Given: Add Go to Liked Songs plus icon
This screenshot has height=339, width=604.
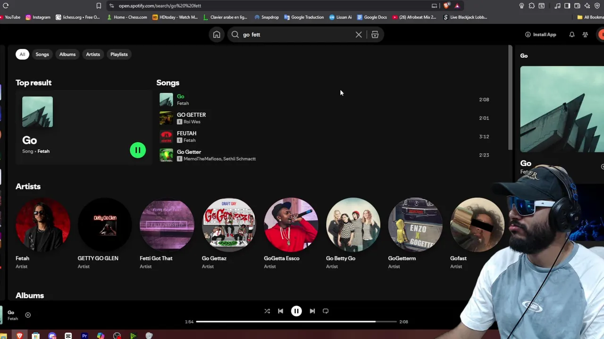Looking at the screenshot, I should click(28, 315).
